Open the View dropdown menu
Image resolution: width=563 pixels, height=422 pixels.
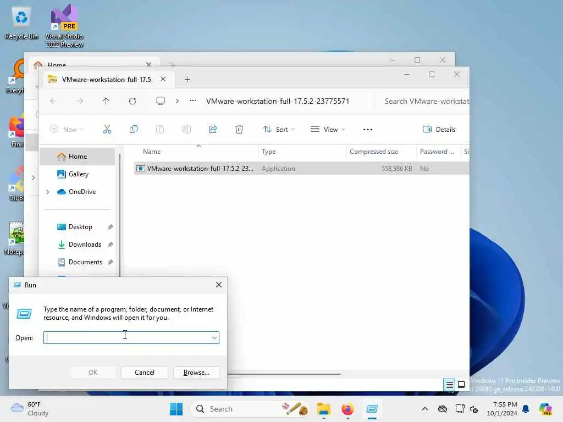pyautogui.click(x=328, y=130)
